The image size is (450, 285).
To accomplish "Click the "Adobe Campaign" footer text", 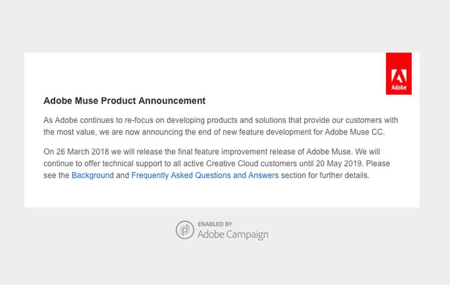I will (x=233, y=235).
